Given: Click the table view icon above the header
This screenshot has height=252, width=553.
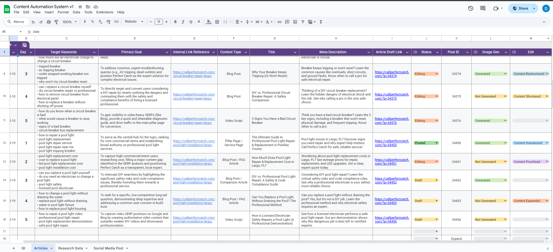Looking at the screenshot, I should click(x=25, y=45).
